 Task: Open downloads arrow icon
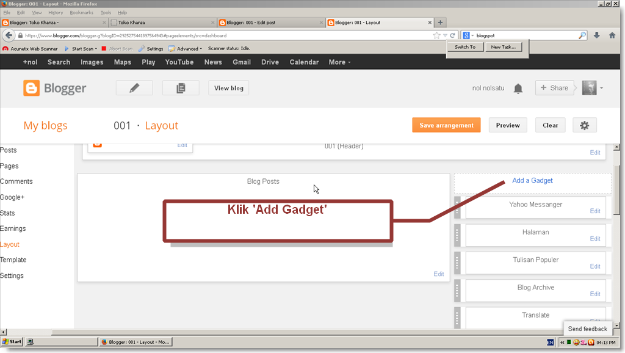point(597,35)
